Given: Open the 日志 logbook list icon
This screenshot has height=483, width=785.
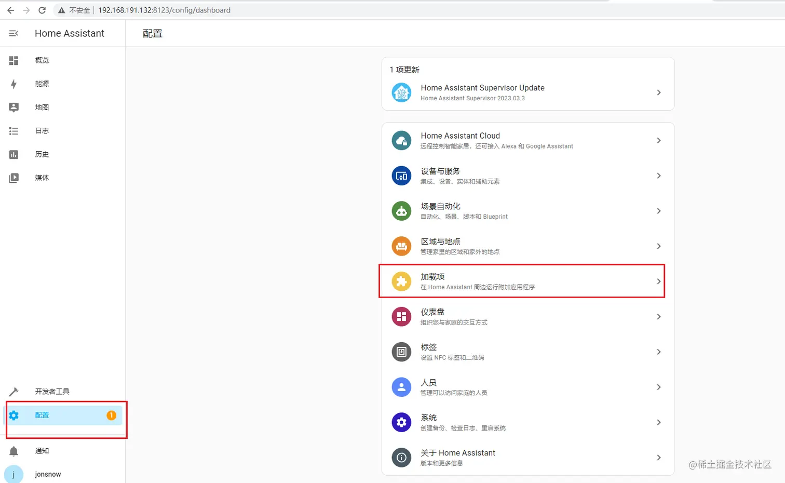Looking at the screenshot, I should coord(14,131).
